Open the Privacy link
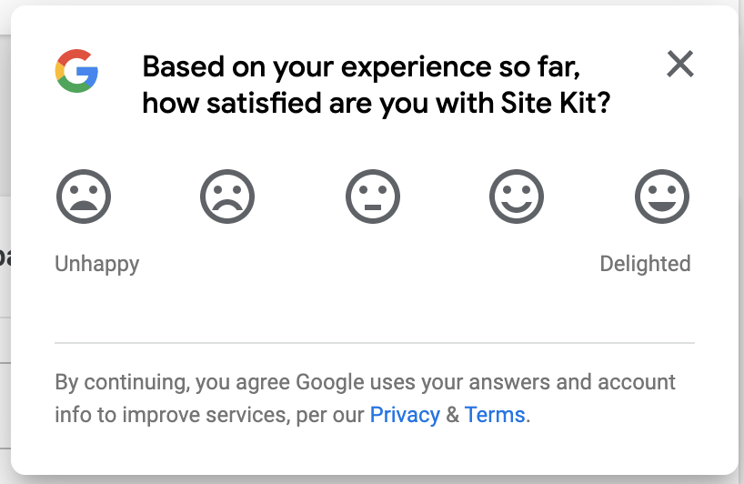 tap(405, 415)
